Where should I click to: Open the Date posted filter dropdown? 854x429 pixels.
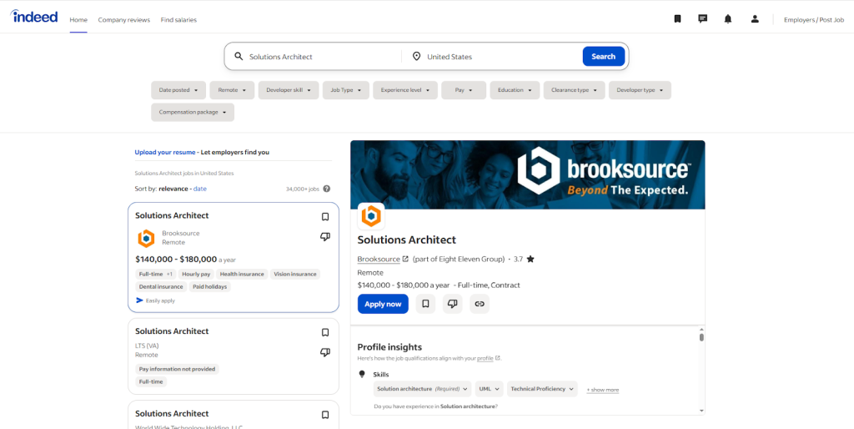pyautogui.click(x=178, y=90)
